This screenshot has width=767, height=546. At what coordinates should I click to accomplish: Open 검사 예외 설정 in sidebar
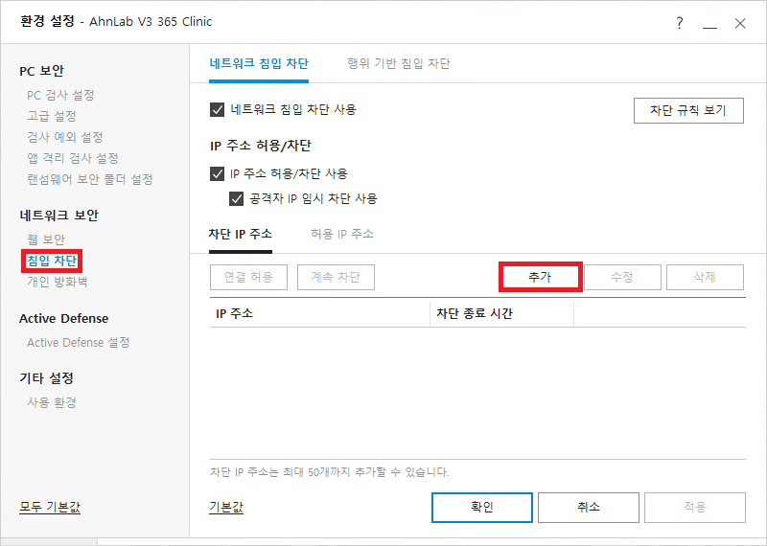pyautogui.click(x=65, y=137)
